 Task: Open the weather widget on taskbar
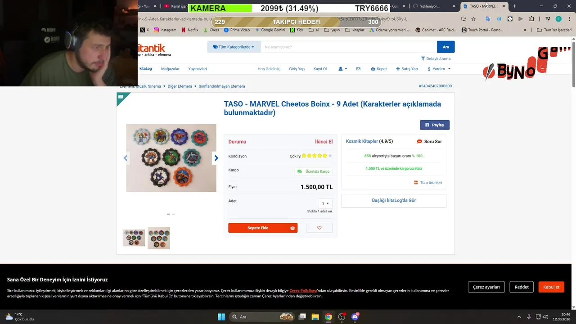click(20, 317)
